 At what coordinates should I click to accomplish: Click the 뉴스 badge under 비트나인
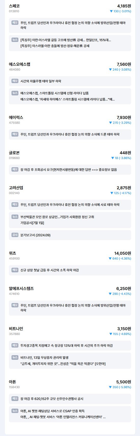[x=15, y=357]
